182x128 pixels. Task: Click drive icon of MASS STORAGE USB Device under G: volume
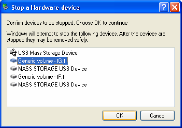tap(13, 69)
